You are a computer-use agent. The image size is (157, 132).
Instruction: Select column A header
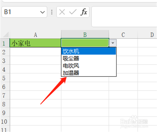click(x=35, y=35)
